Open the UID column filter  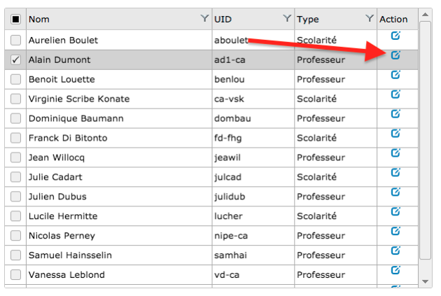point(286,19)
